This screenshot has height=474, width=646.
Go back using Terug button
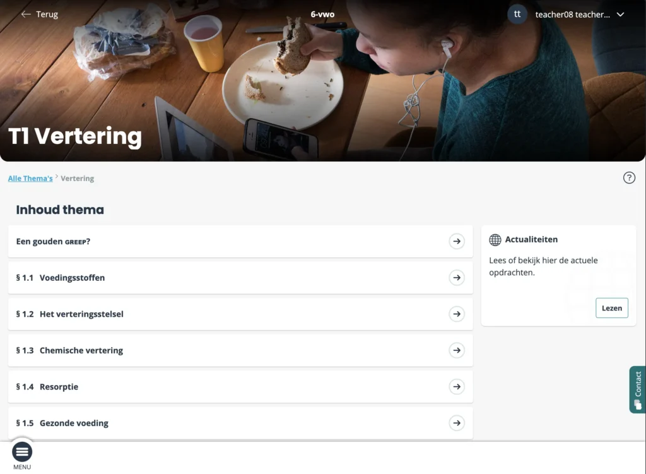[40, 15]
